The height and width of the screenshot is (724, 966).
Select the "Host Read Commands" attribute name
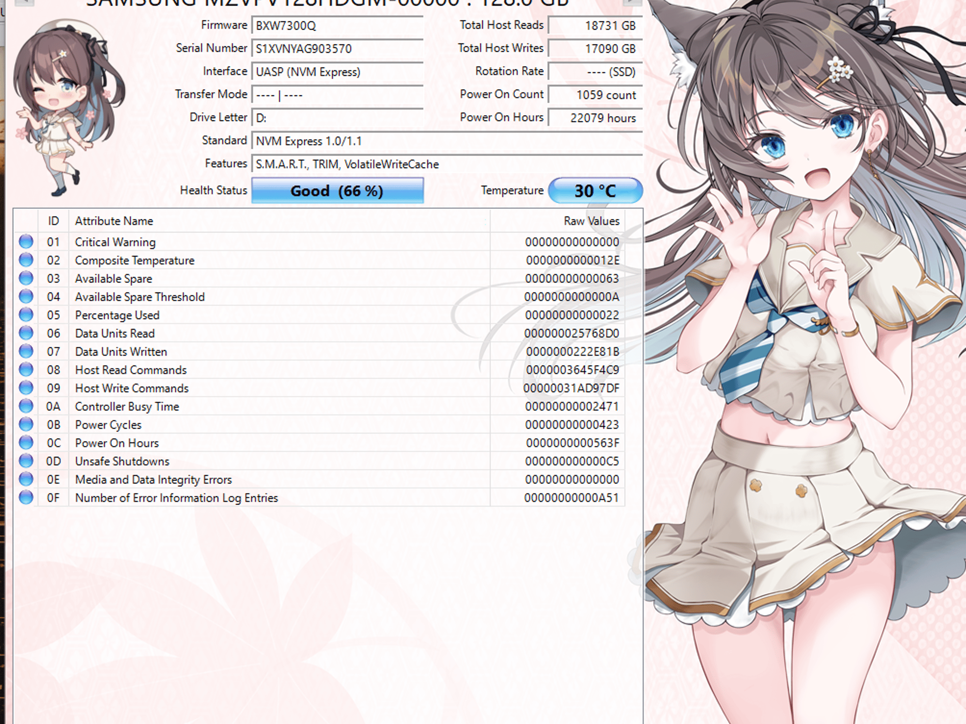(131, 370)
